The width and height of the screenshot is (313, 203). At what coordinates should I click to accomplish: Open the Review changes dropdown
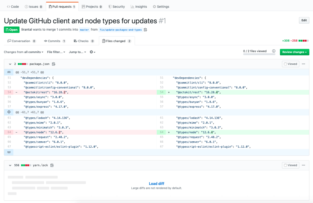coord(295,52)
